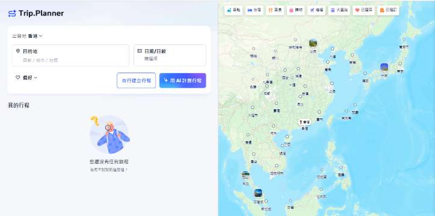Select the Qingdao circle marker
Screen dimensions: 435x216
click(x=328, y=62)
